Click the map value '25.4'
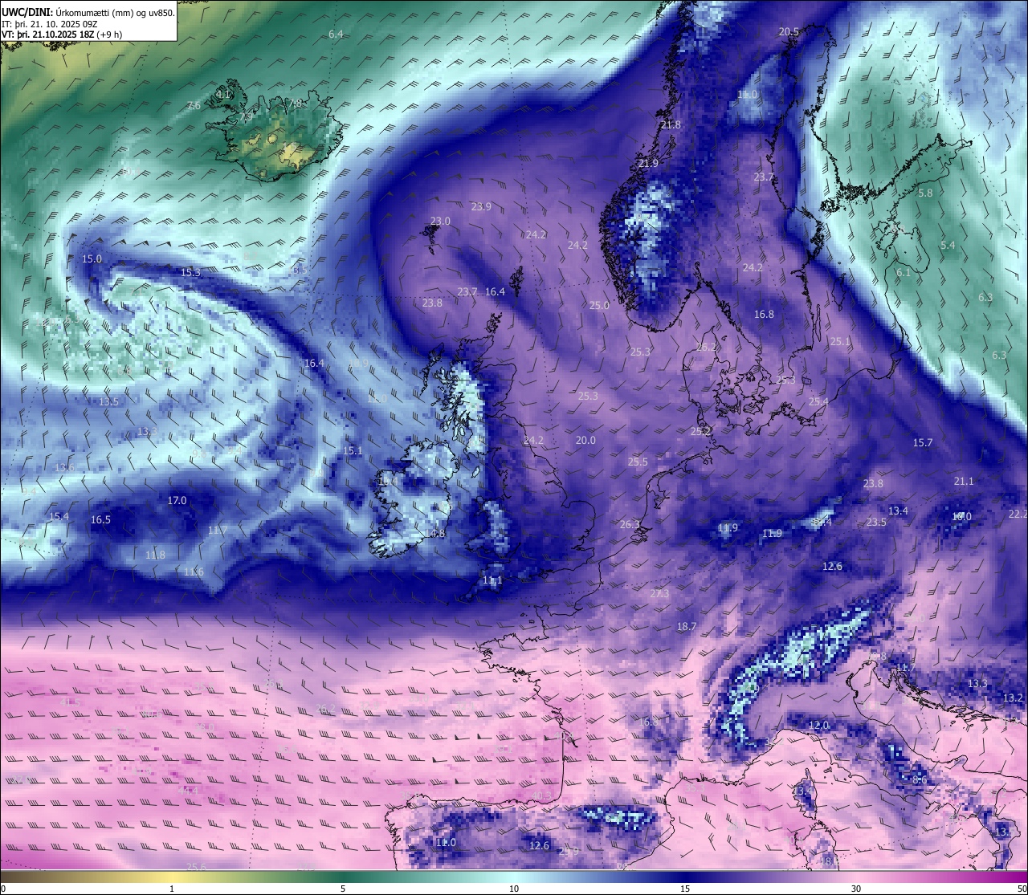This screenshot has width=1028, height=895. pyautogui.click(x=818, y=401)
